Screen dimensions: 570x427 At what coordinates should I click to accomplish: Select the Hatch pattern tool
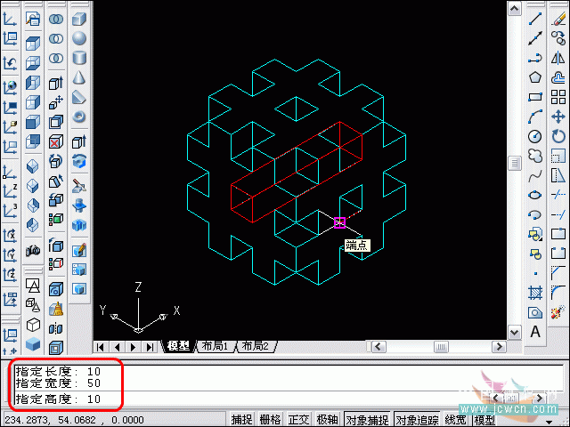[x=535, y=293]
